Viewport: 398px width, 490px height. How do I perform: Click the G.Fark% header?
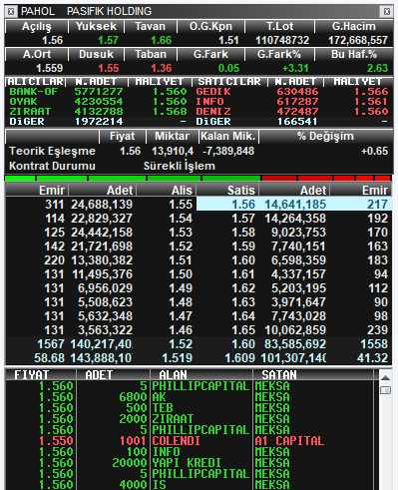[x=280, y=54]
